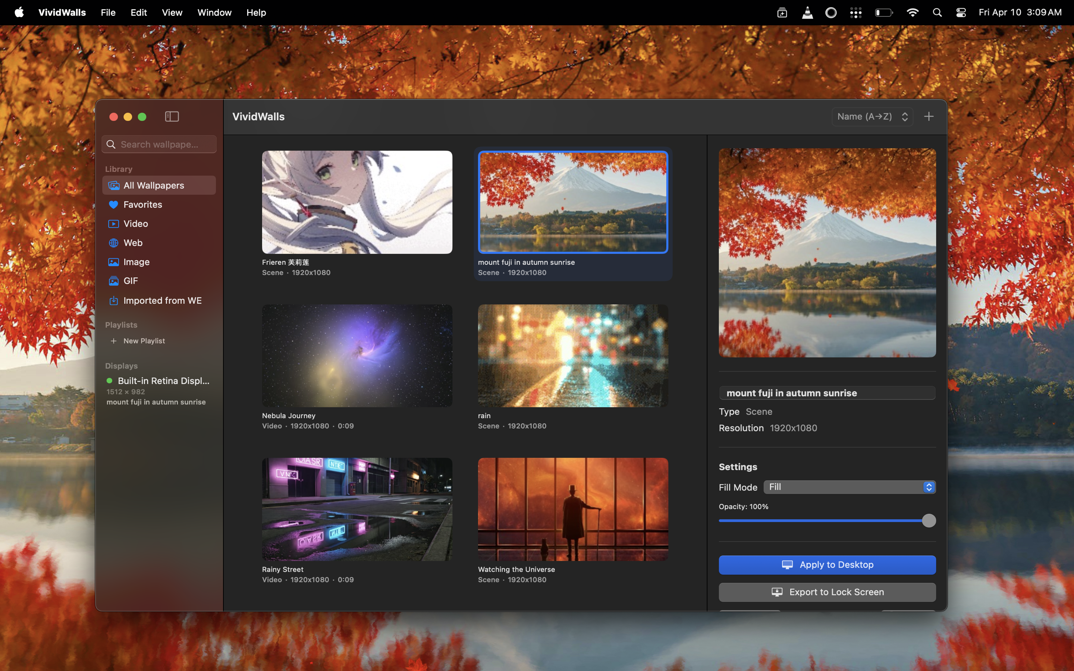Image resolution: width=1074 pixels, height=671 pixels.
Task: Open the Help menu
Action: (256, 12)
